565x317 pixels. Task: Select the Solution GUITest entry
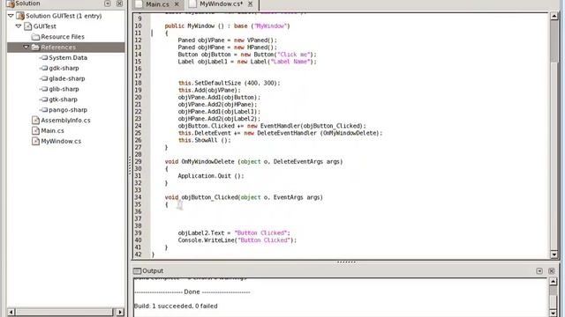64,16
